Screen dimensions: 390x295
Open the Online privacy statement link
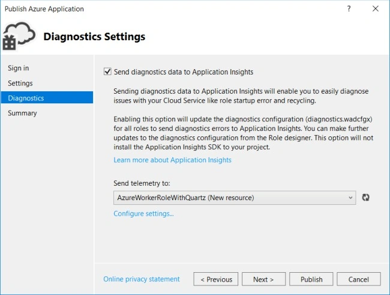(141, 279)
